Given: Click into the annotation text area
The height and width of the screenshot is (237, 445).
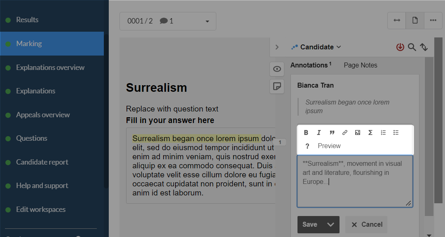Looking at the screenshot, I should tap(355, 181).
